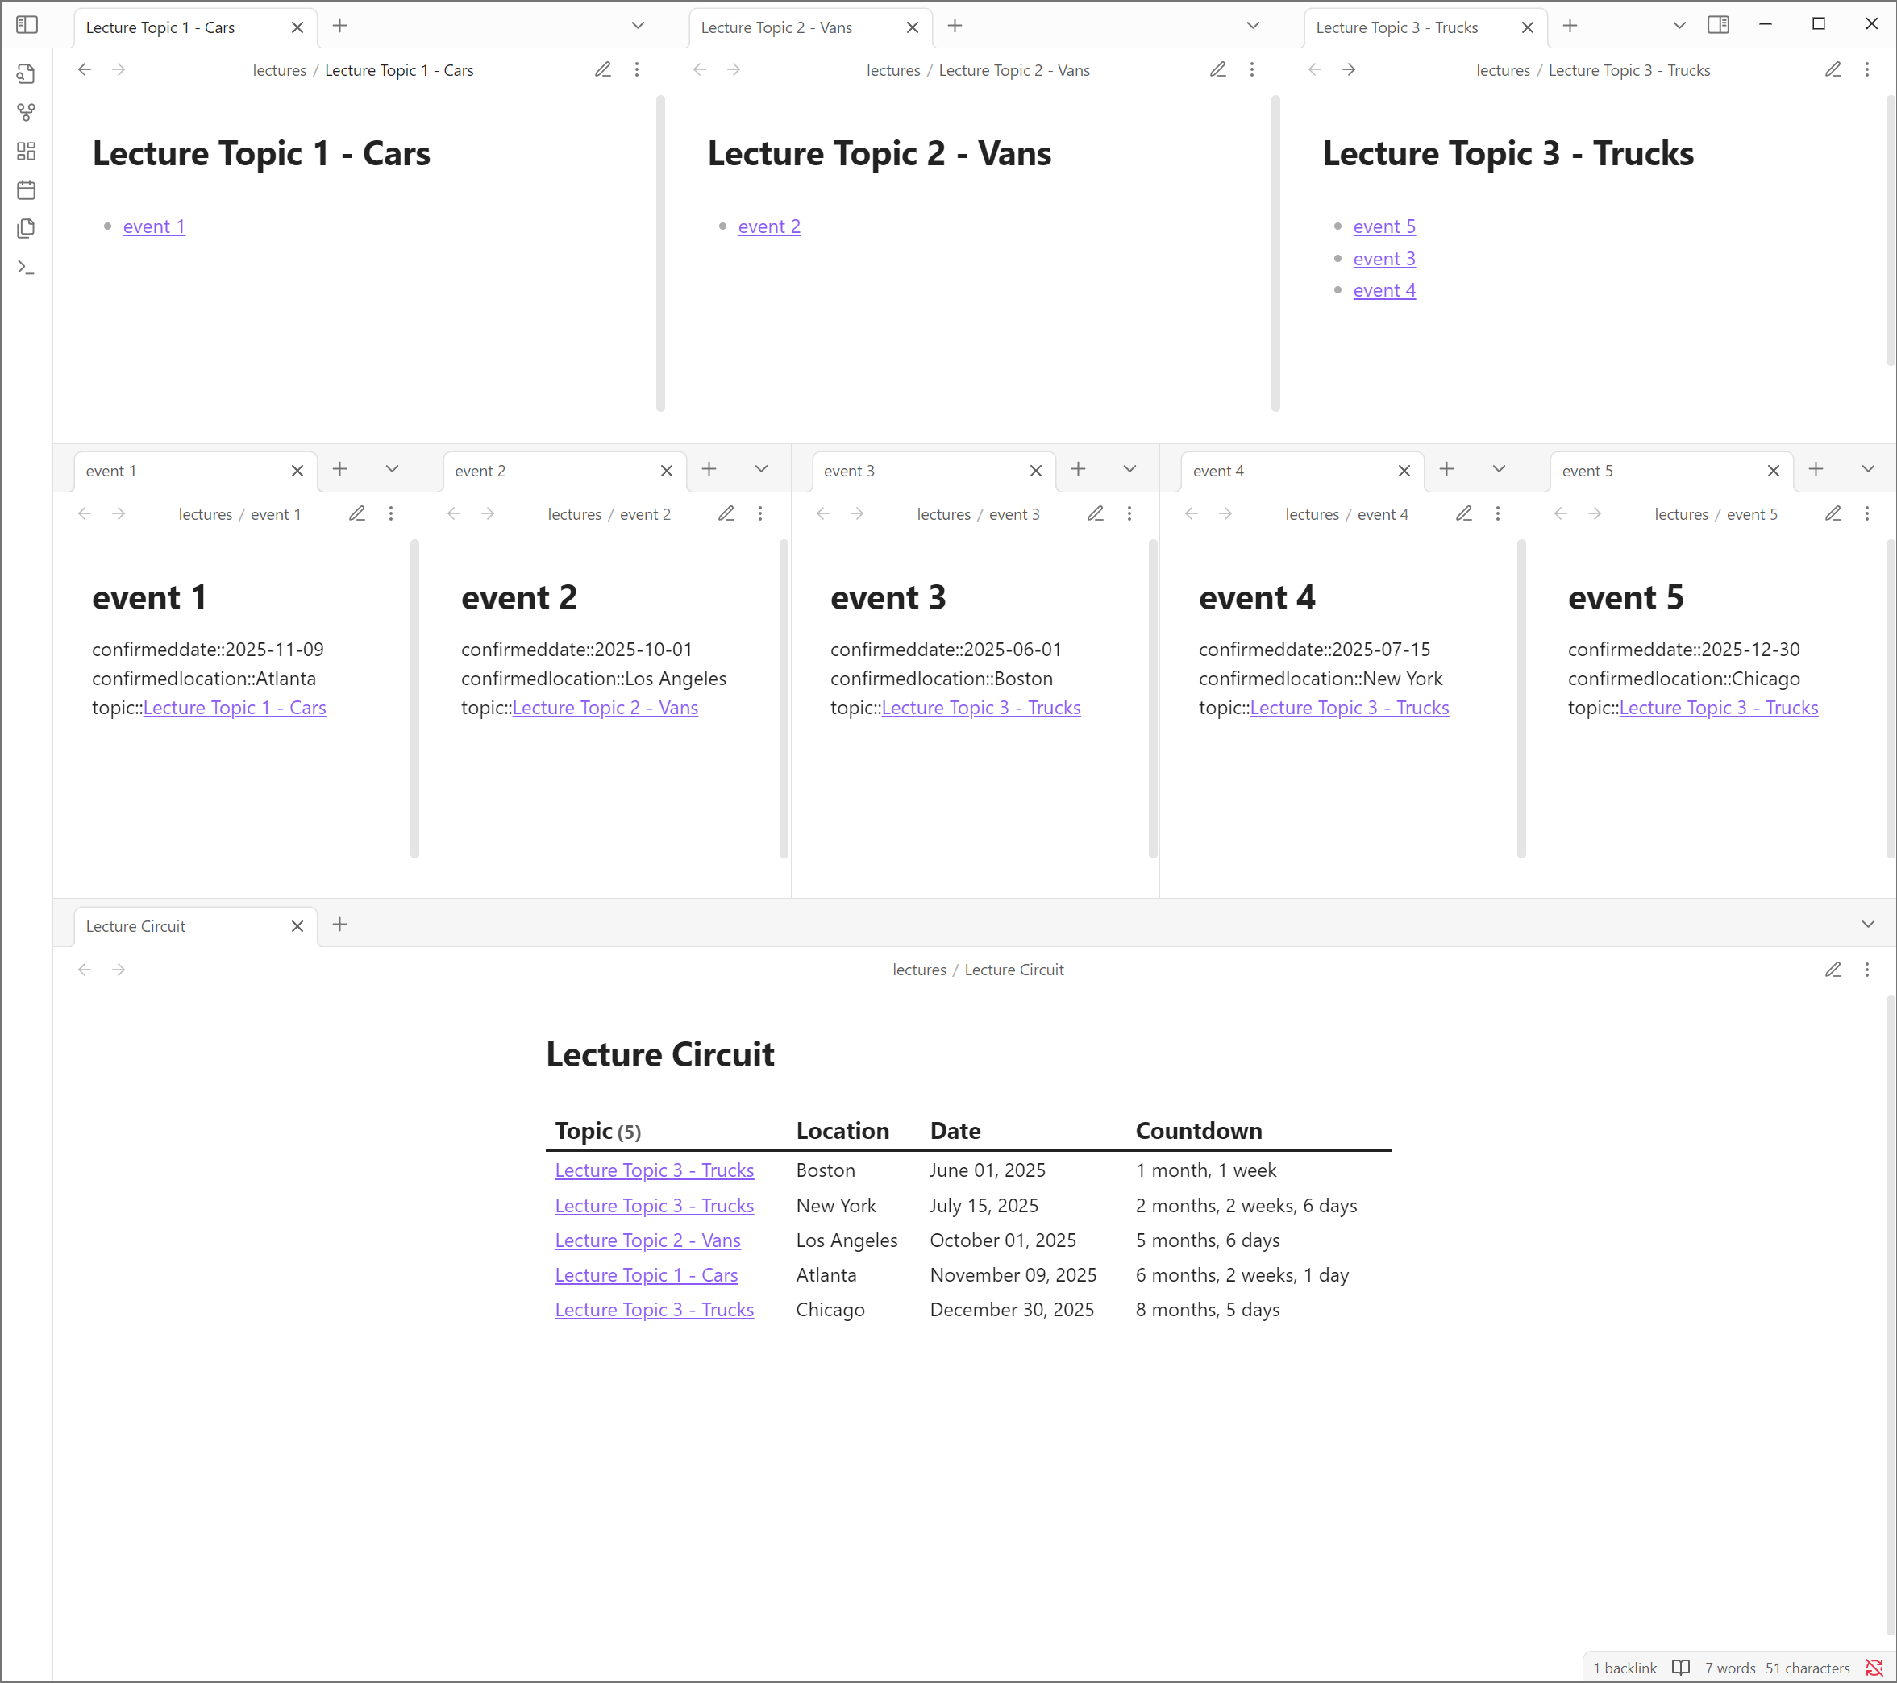Image resolution: width=1897 pixels, height=1683 pixels.
Task: Edit the event 5 note
Action: tap(1833, 513)
